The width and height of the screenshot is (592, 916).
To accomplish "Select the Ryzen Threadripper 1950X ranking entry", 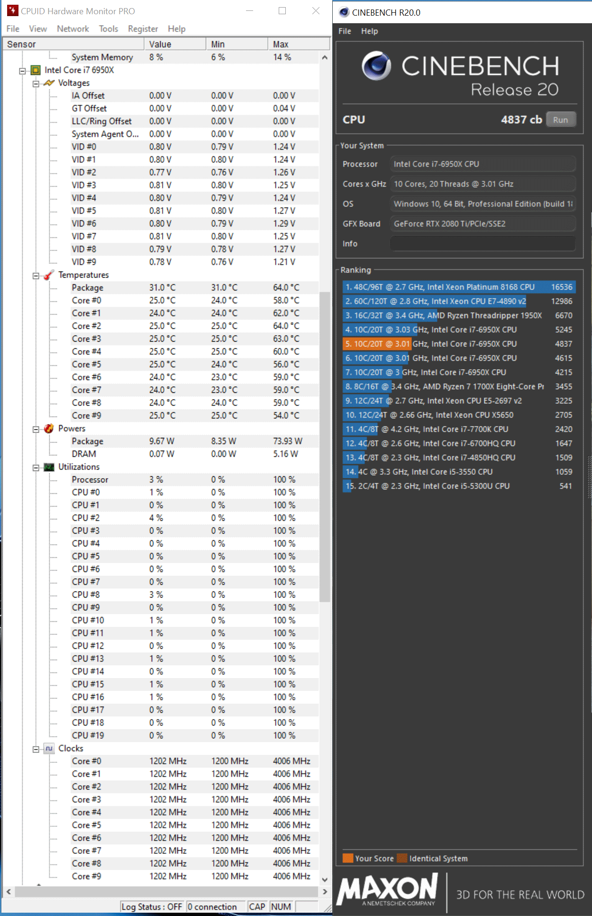I will pos(459,315).
